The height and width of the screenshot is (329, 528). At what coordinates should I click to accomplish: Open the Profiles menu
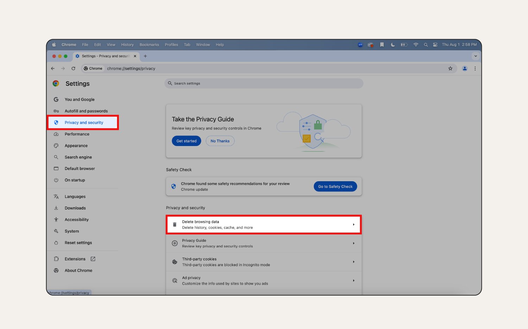171,45
